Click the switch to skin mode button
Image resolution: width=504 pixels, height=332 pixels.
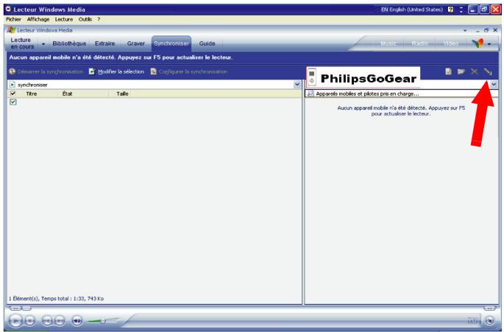[x=490, y=321]
